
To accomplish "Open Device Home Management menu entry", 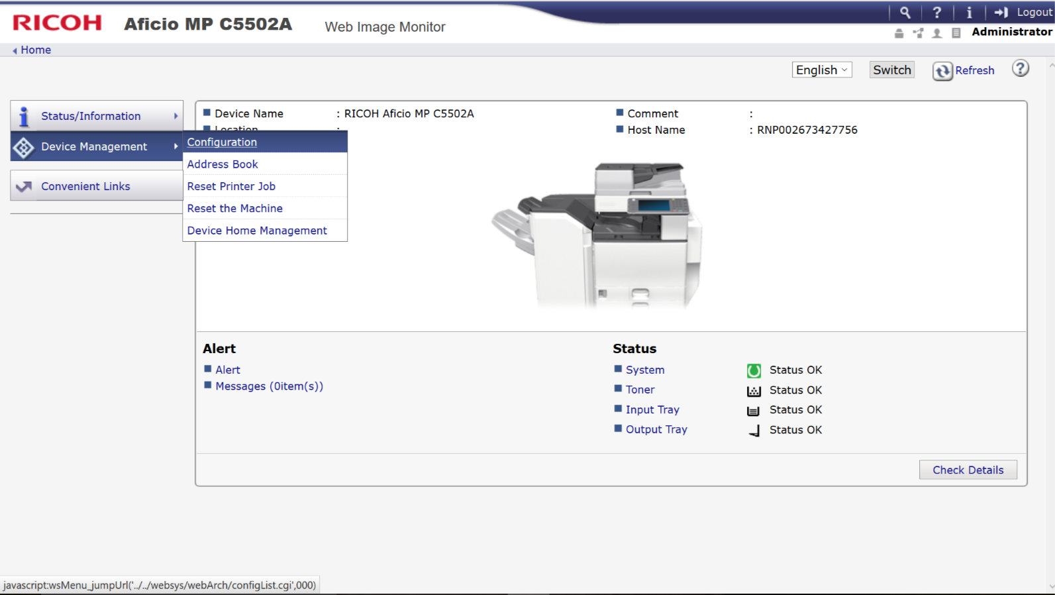I will 265,231.
